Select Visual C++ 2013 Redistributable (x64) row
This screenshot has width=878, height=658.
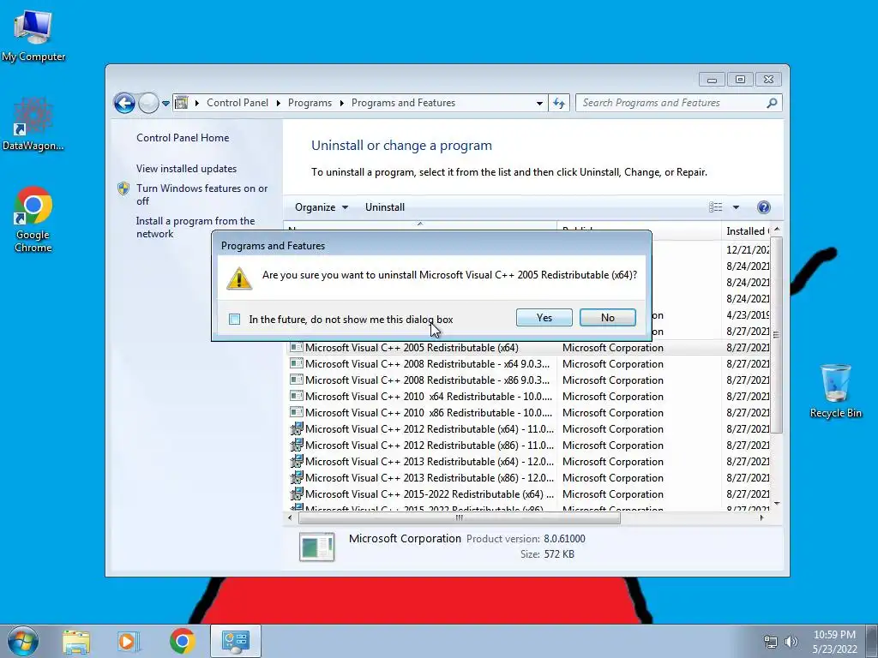(x=528, y=461)
